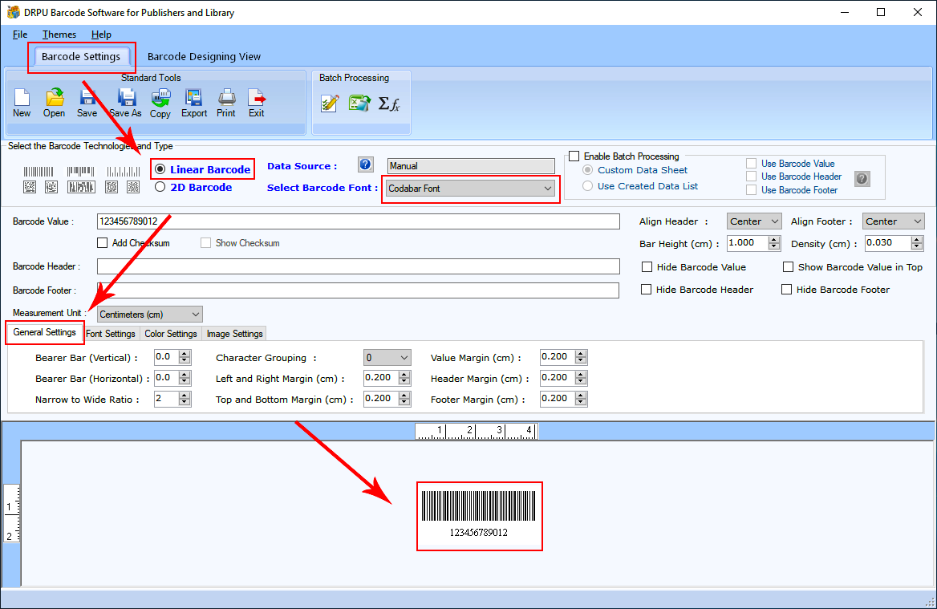Select the Linear Barcode radio button
This screenshot has height=609, width=937.
tap(160, 169)
